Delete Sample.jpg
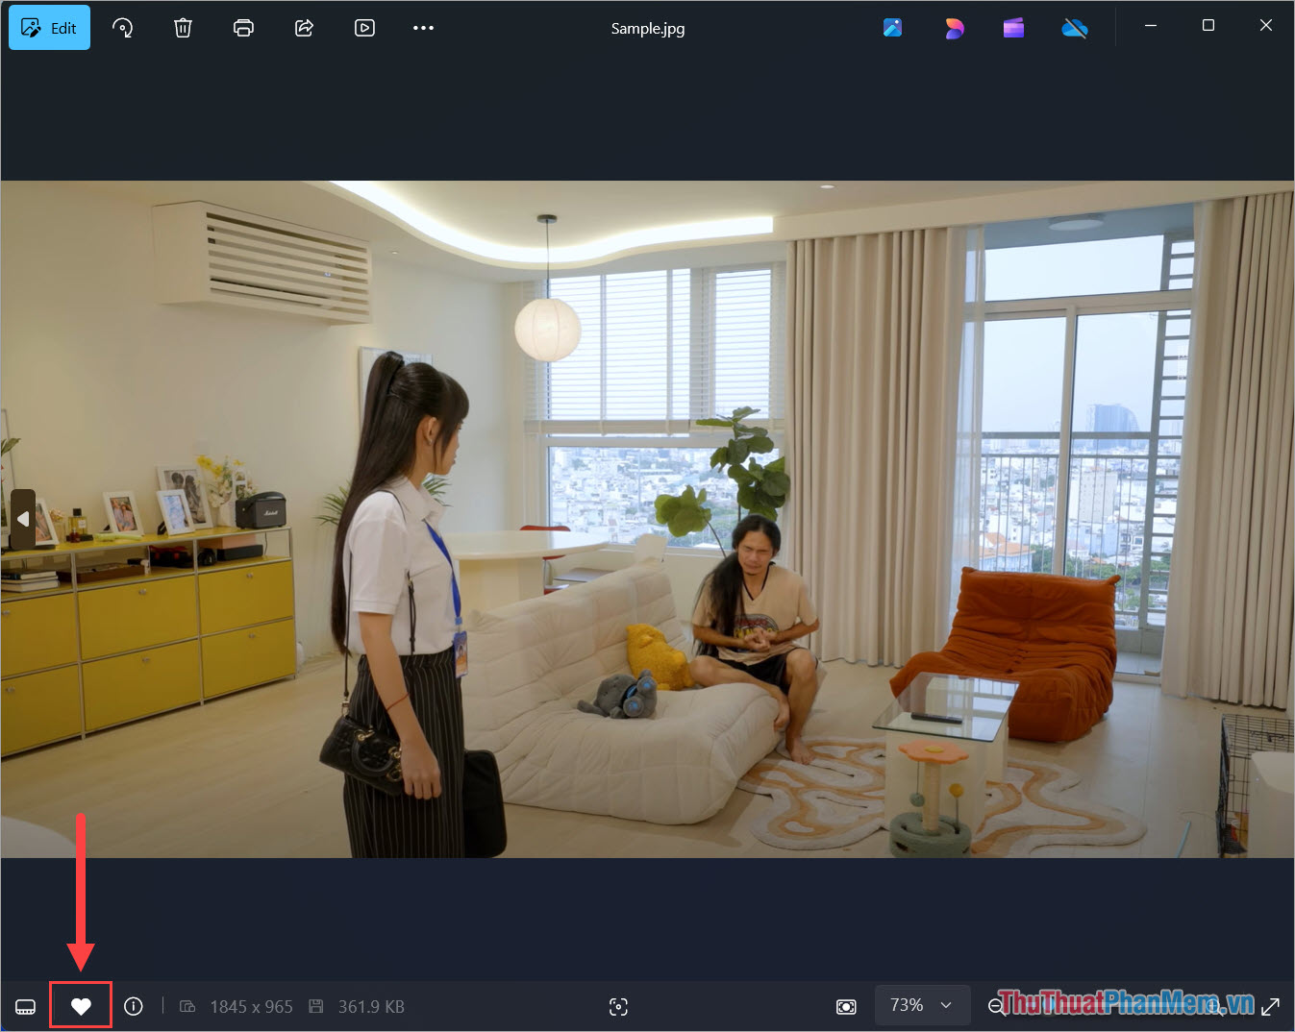Image resolution: width=1295 pixels, height=1032 pixels. 183,27
